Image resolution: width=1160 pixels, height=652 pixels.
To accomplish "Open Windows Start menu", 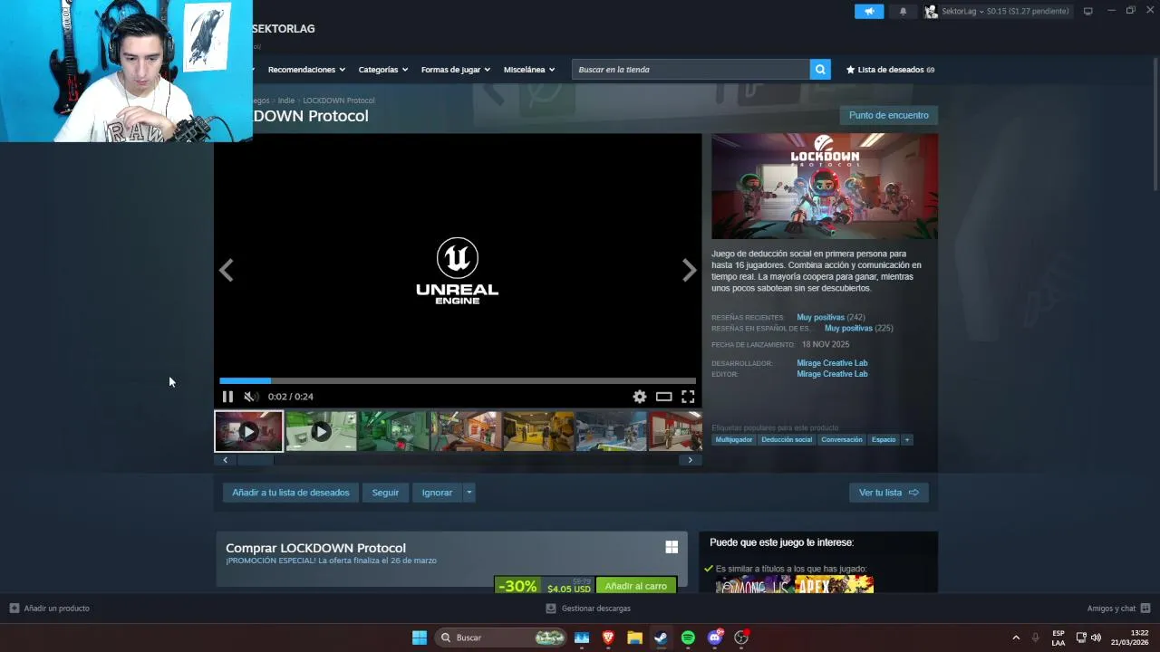I will pos(420,638).
